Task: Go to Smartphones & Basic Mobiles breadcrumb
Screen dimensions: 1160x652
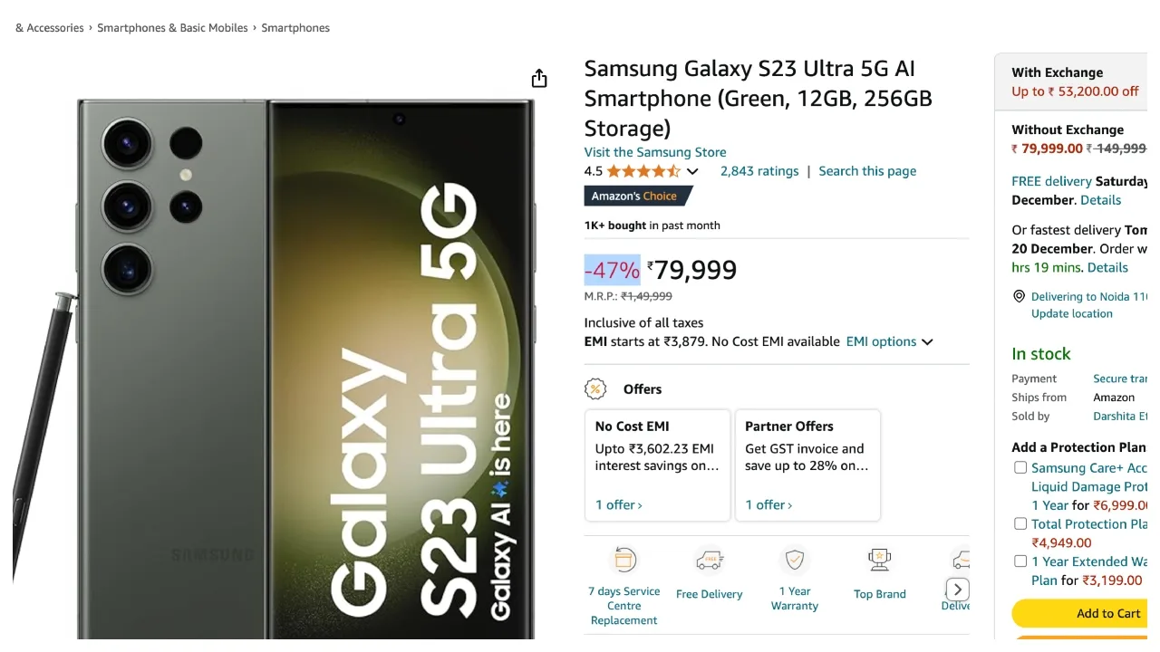Action: click(172, 28)
